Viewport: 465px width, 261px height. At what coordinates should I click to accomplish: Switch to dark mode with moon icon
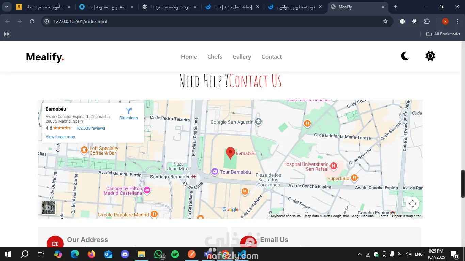pos(405,56)
